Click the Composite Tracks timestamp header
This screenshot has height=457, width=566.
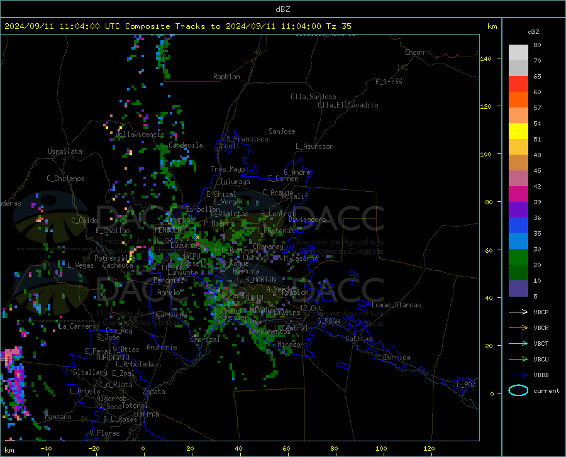177,26
